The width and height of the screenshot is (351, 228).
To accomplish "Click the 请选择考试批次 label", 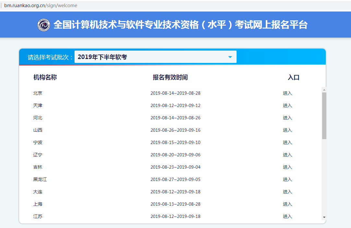I will 50,57.
